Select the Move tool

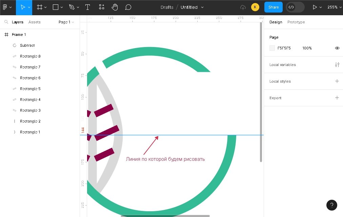(23, 7)
